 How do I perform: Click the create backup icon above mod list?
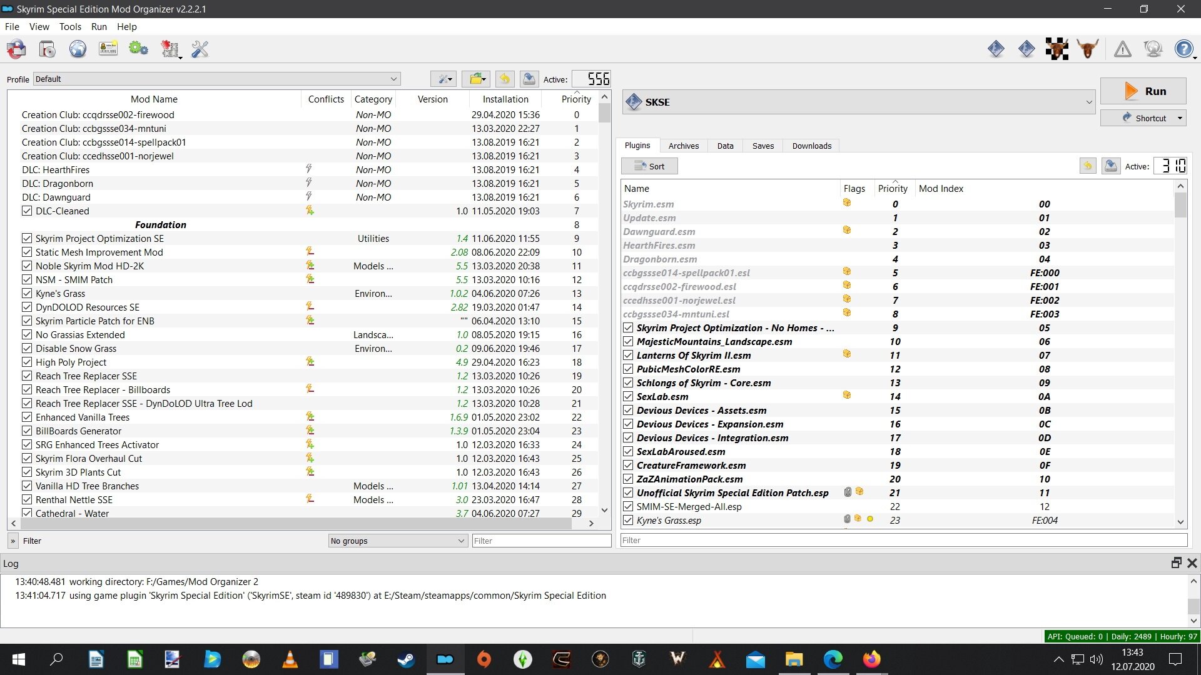[529, 79]
